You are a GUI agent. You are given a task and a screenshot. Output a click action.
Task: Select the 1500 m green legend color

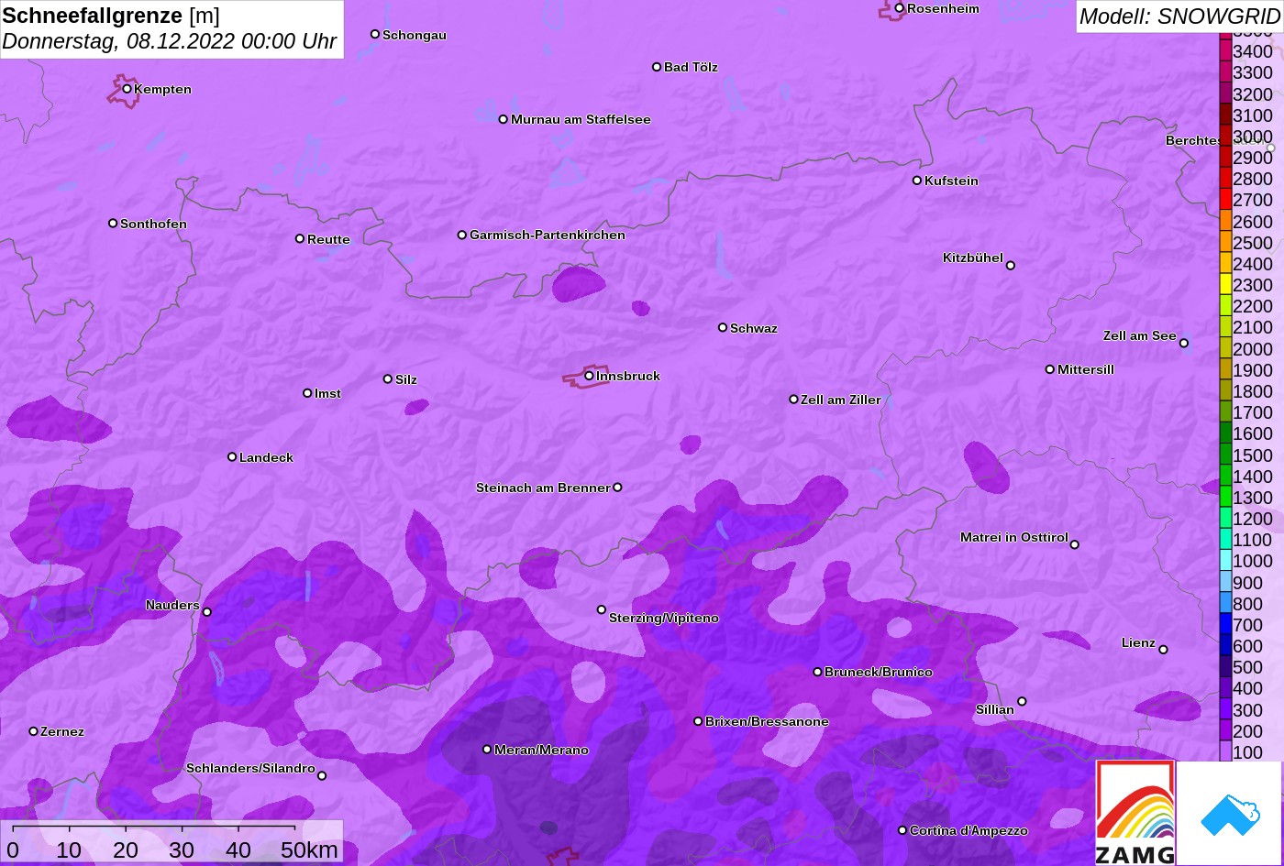pyautogui.click(x=1225, y=455)
